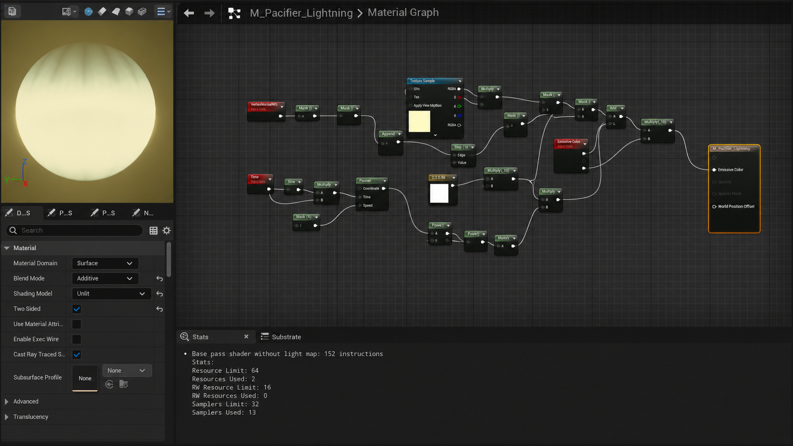793x446 pixels.
Task: Switch to the N... tab
Action: pyautogui.click(x=143, y=213)
